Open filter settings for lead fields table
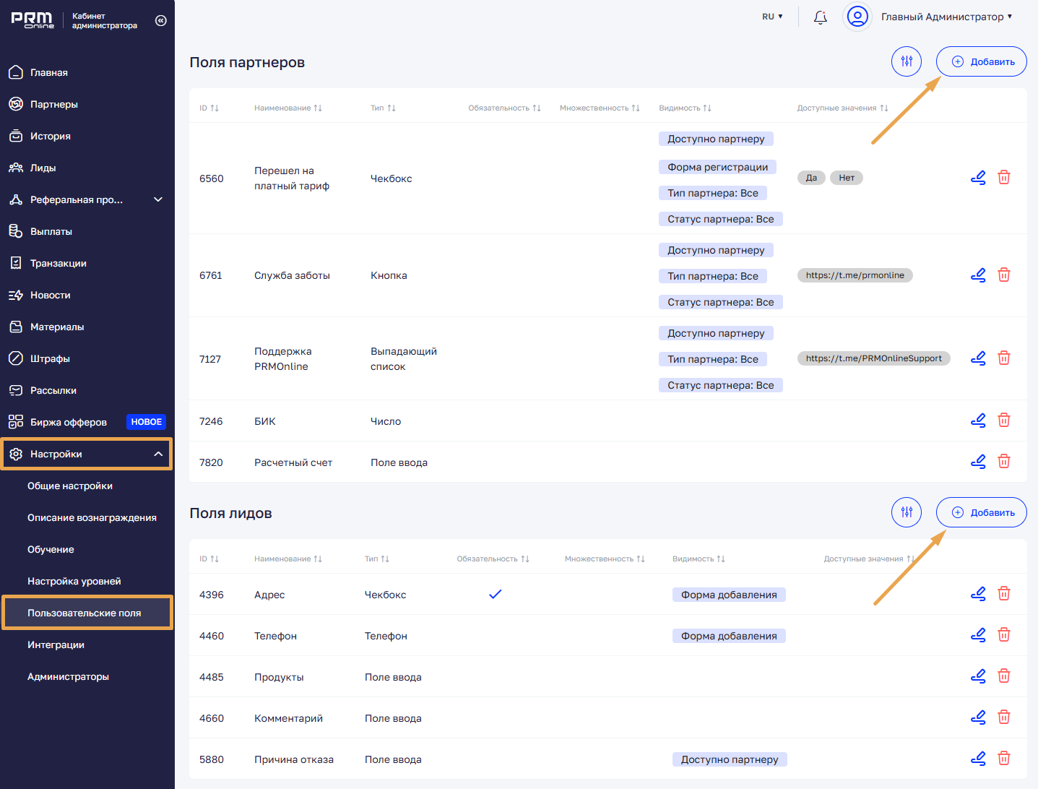The image size is (1038, 789). pyautogui.click(x=906, y=512)
